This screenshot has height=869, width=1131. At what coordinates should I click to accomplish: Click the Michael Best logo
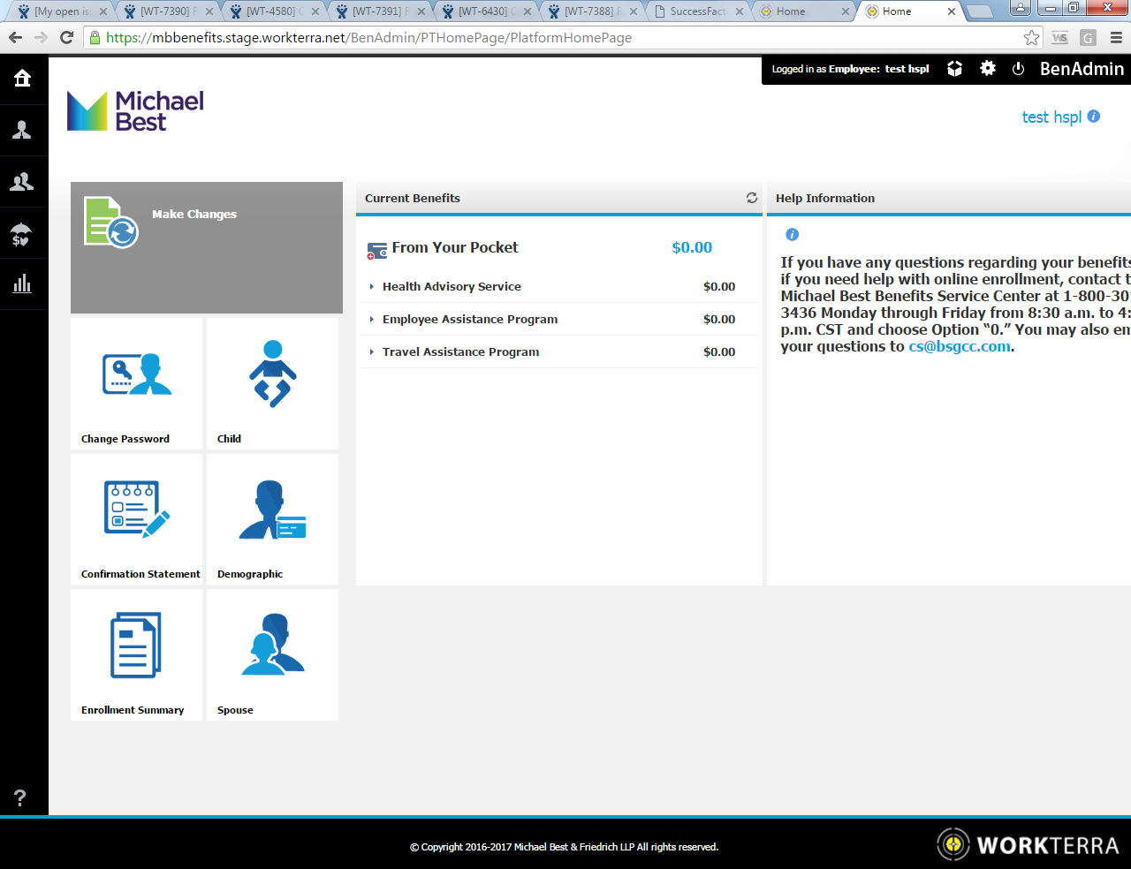point(135,110)
